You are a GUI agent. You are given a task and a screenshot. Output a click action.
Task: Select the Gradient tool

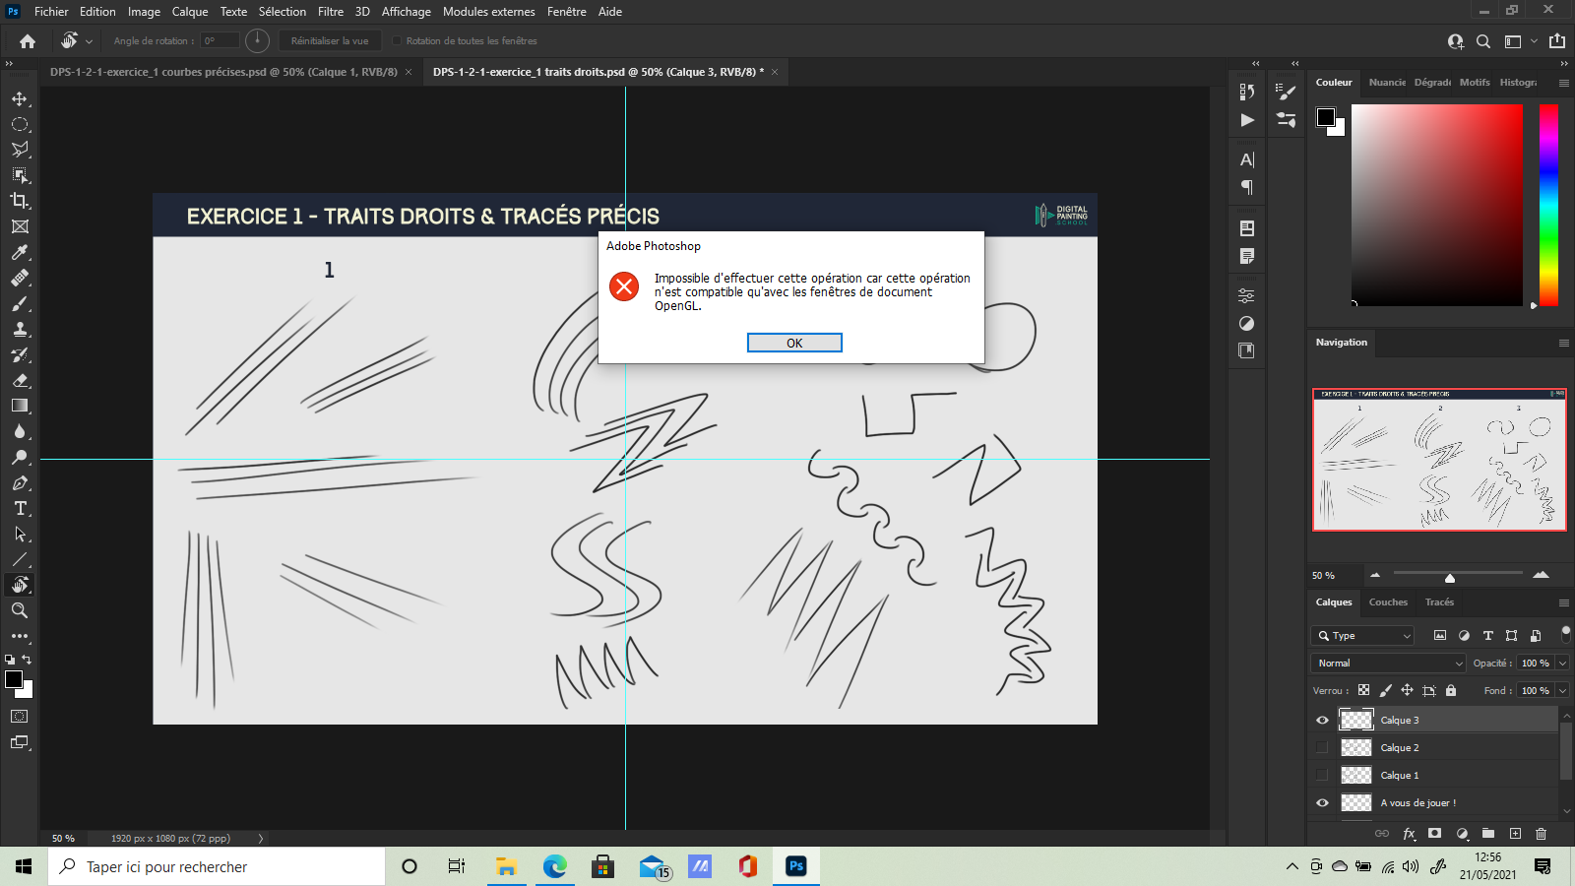(x=20, y=406)
